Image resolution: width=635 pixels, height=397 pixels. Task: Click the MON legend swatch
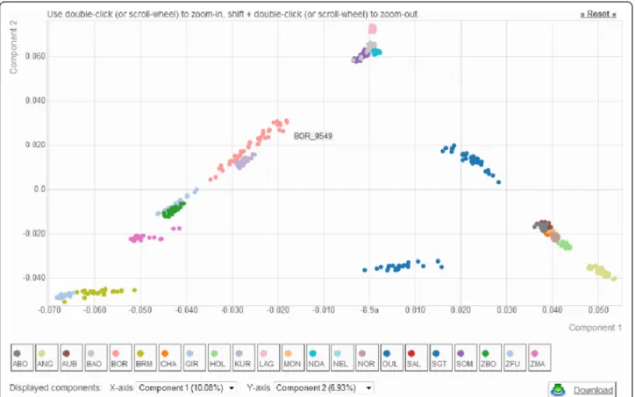[288, 353]
